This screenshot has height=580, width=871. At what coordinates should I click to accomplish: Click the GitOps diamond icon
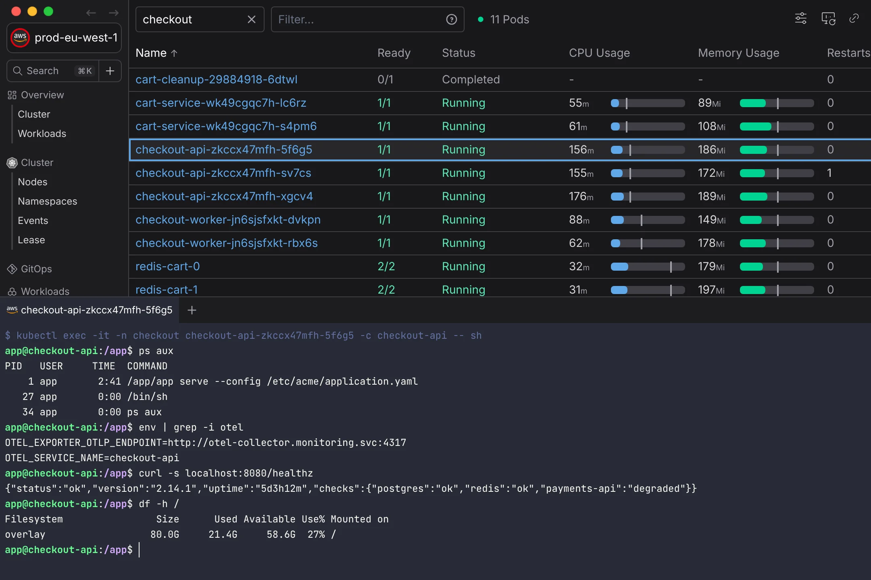12,269
